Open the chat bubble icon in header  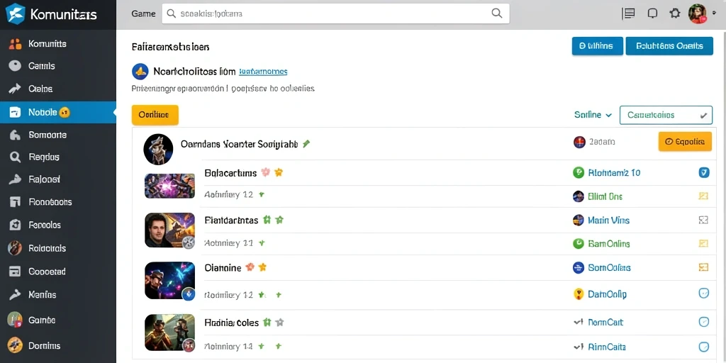click(x=652, y=13)
